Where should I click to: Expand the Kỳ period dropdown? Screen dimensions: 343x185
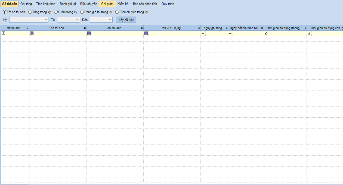point(46,20)
